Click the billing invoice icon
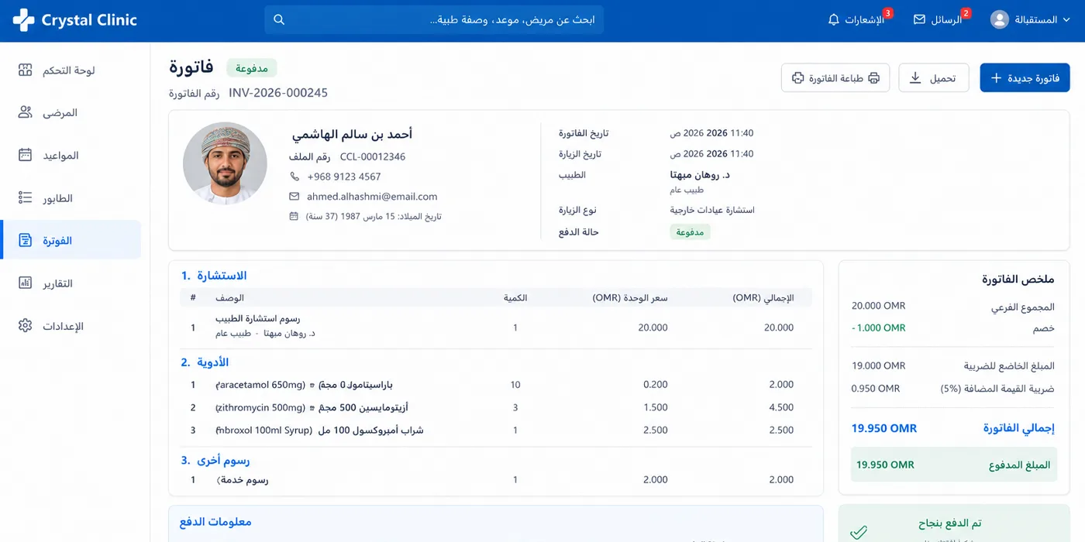Screen dimensions: 1085x542 25,240
